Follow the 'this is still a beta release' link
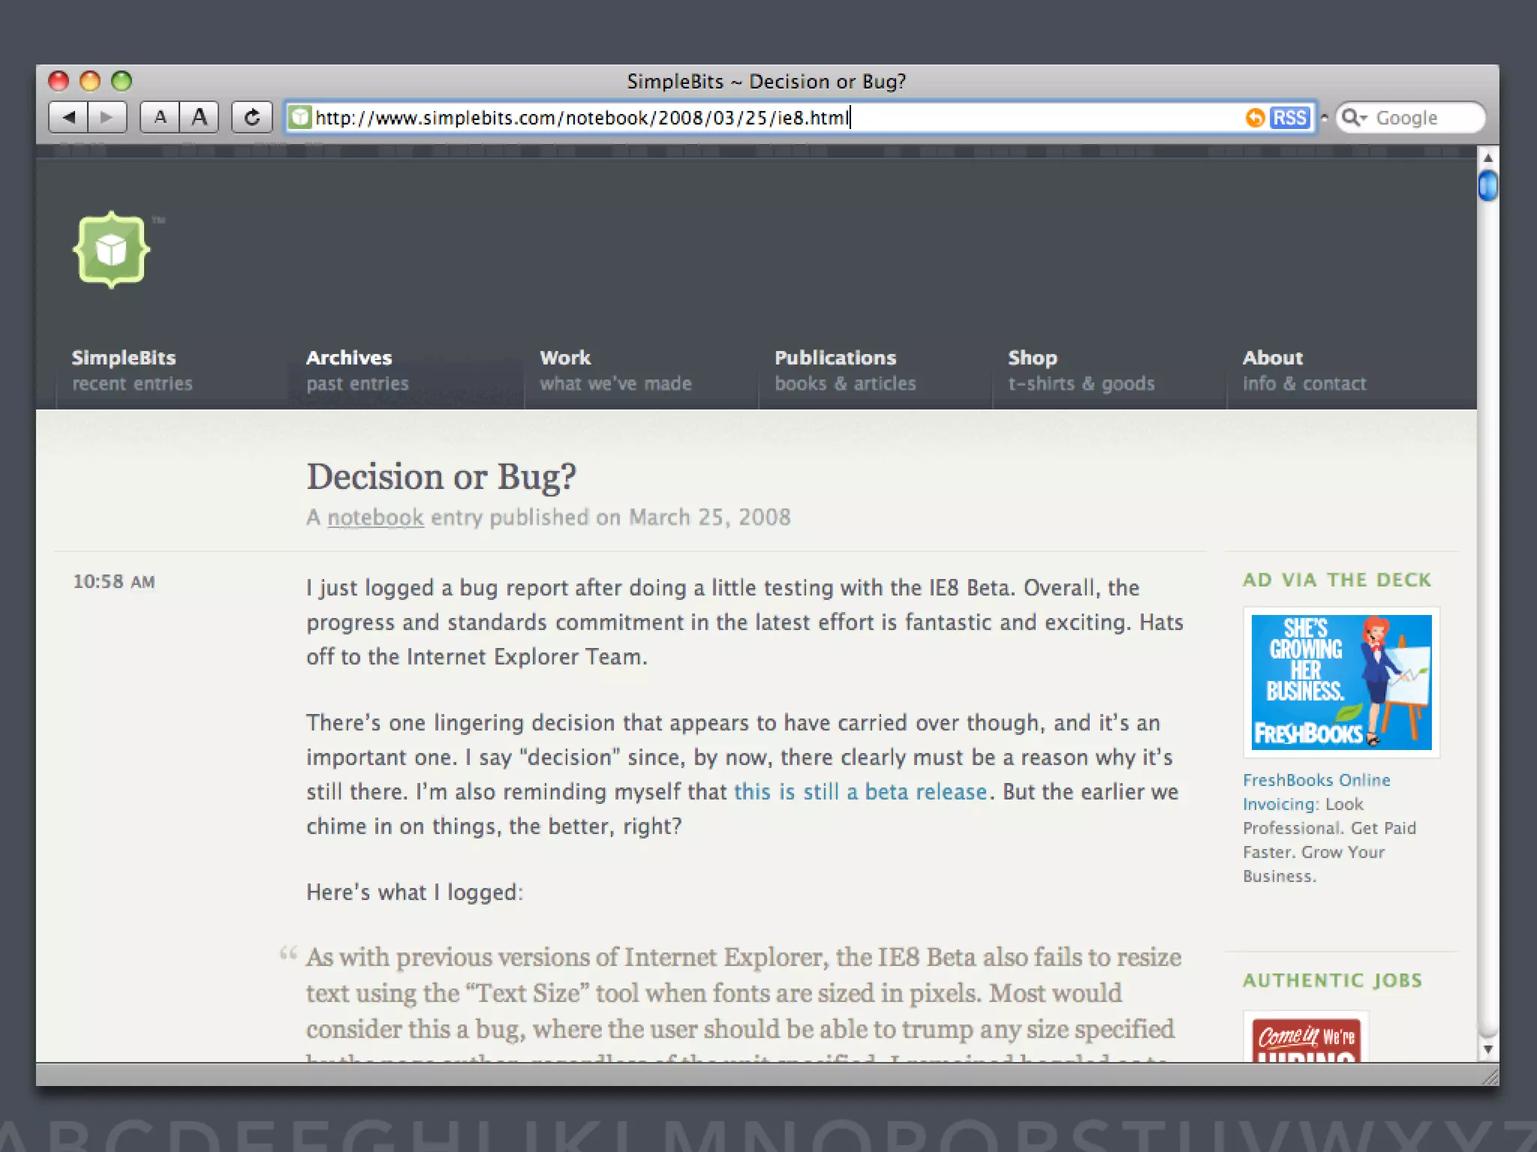This screenshot has height=1152, width=1537. coord(860,792)
